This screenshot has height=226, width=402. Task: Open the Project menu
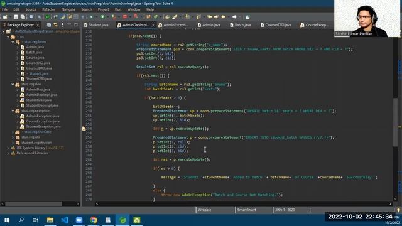tap(103, 9)
